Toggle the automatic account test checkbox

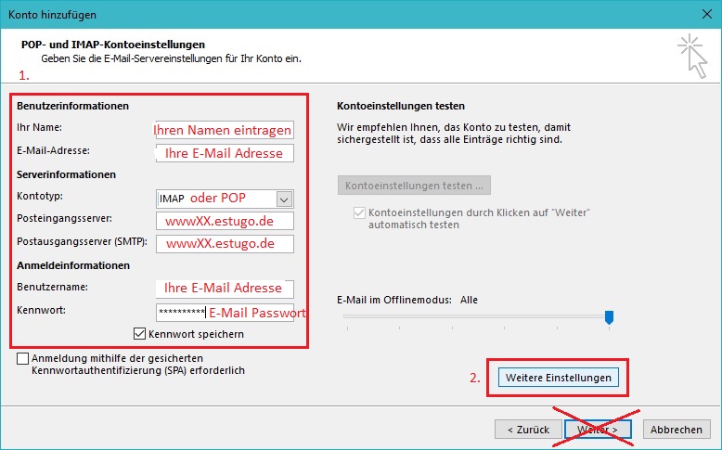(x=359, y=213)
